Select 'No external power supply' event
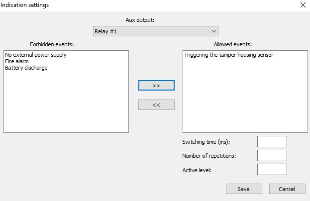 [35, 55]
